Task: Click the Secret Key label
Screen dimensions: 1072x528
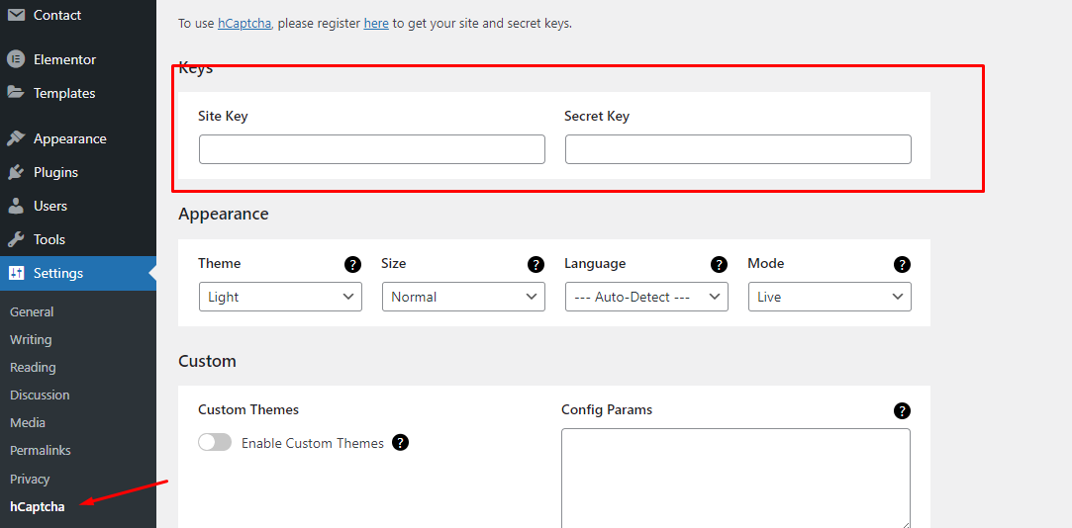Action: tap(597, 116)
